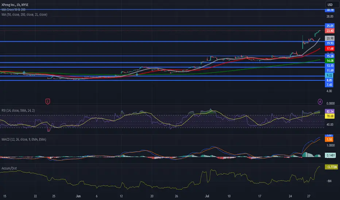Click the green 14.08 MA value label
Image resolution: width=340 pixels, height=200 pixels.
pos(329,61)
